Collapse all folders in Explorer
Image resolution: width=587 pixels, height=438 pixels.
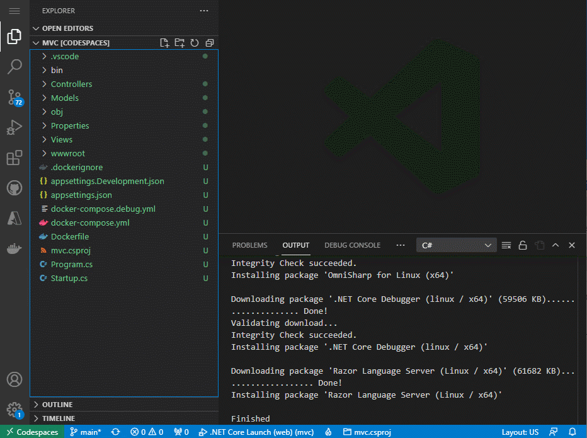210,43
